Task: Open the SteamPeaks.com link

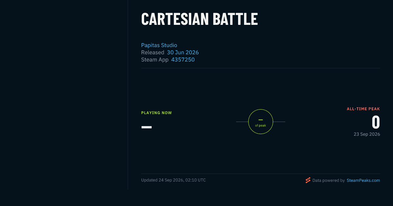Action: [363, 180]
